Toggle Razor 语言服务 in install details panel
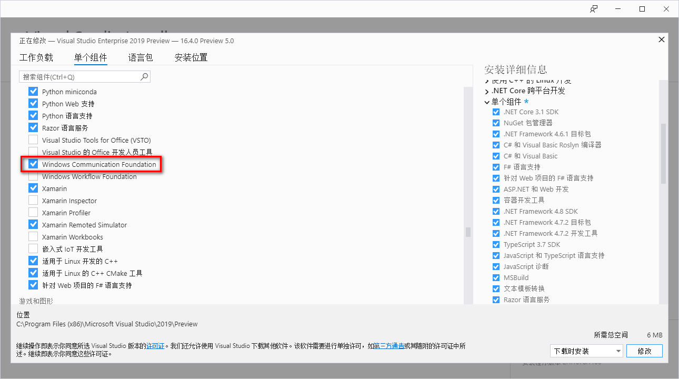Viewport: 679px width, 379px height. coord(496,300)
